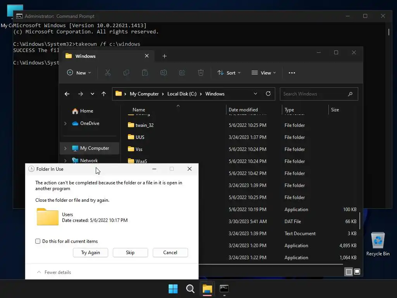The height and width of the screenshot is (298, 397).
Task: Click the Share icon in Explorer toolbar
Action: click(182, 73)
